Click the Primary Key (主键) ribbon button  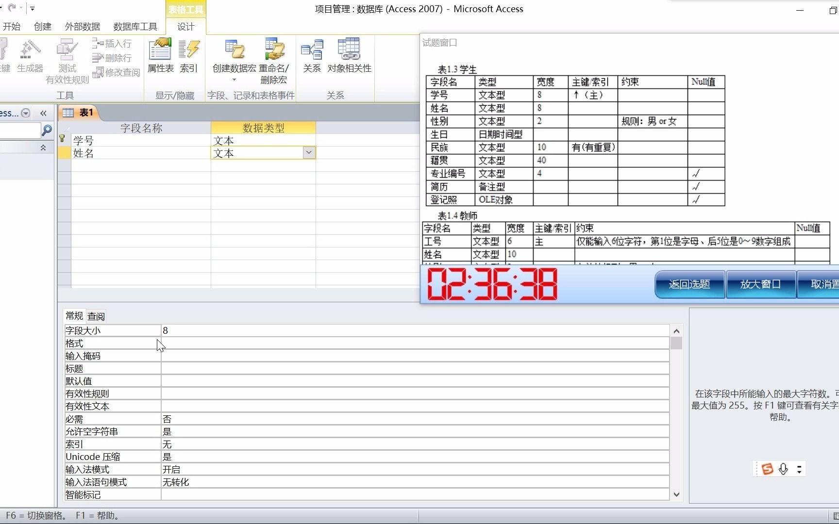(x=5, y=56)
